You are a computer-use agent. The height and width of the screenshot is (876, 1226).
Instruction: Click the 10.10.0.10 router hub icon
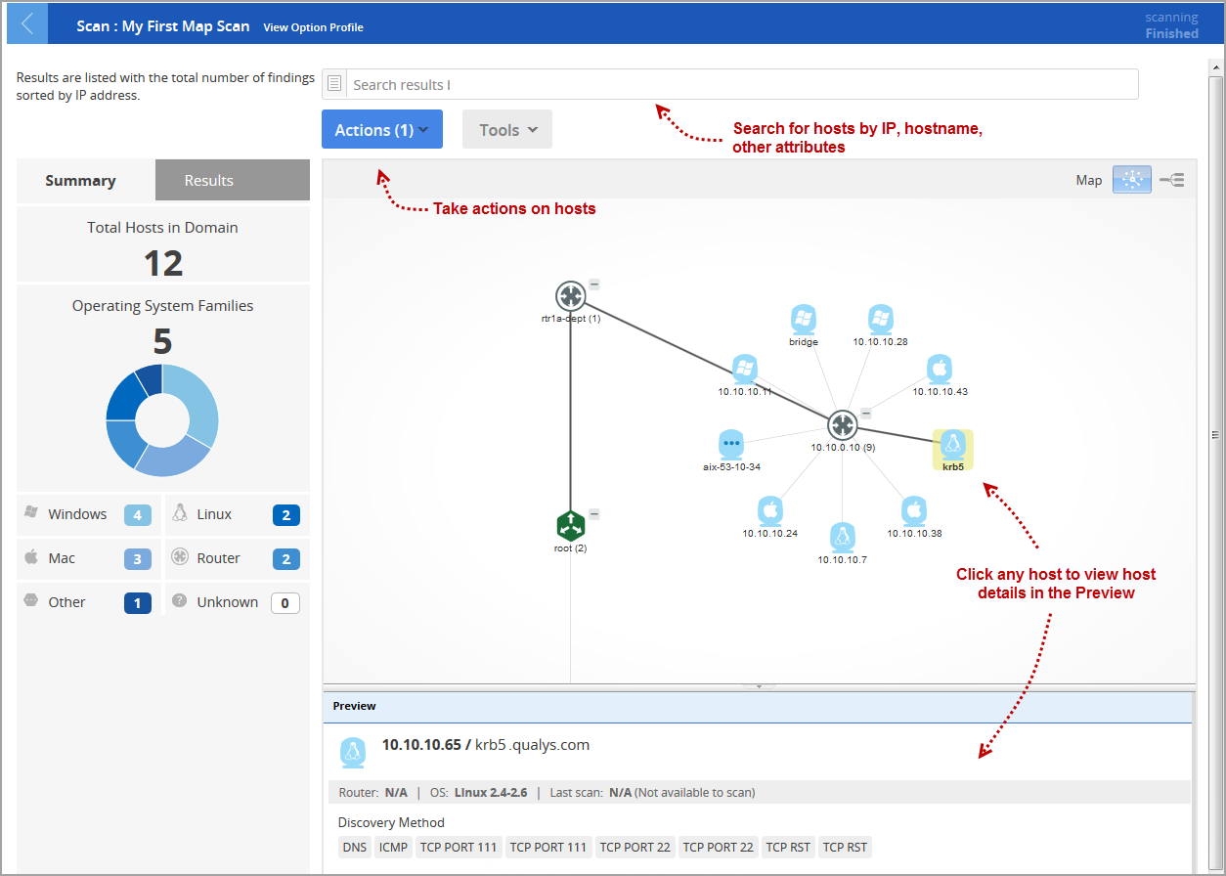pos(842,425)
